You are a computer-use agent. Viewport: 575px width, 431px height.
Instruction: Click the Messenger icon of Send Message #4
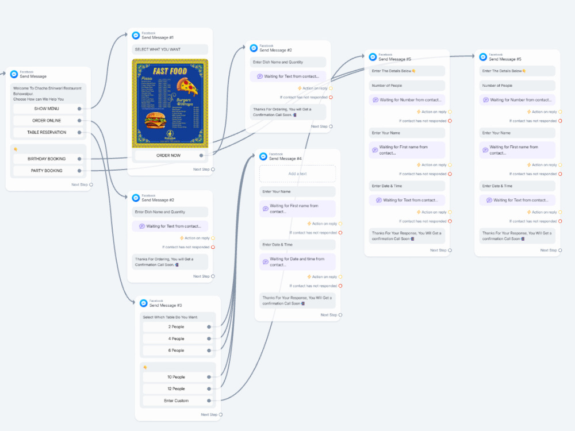pyautogui.click(x=263, y=156)
